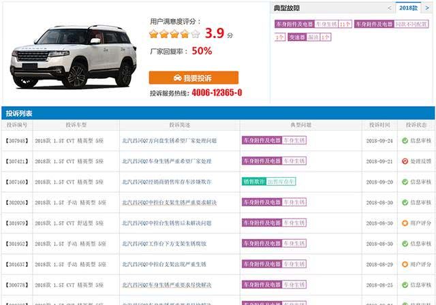The width and height of the screenshot is (436, 305).
Task: Go to next model year with right arrow
Action: tap(427, 8)
